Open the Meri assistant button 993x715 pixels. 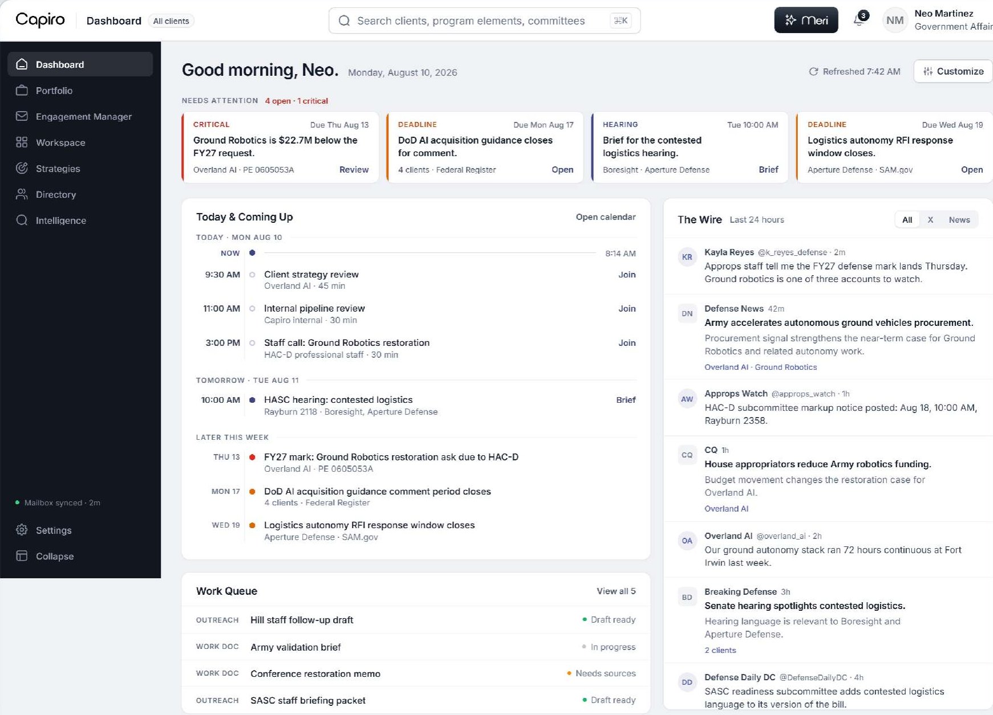tap(806, 20)
